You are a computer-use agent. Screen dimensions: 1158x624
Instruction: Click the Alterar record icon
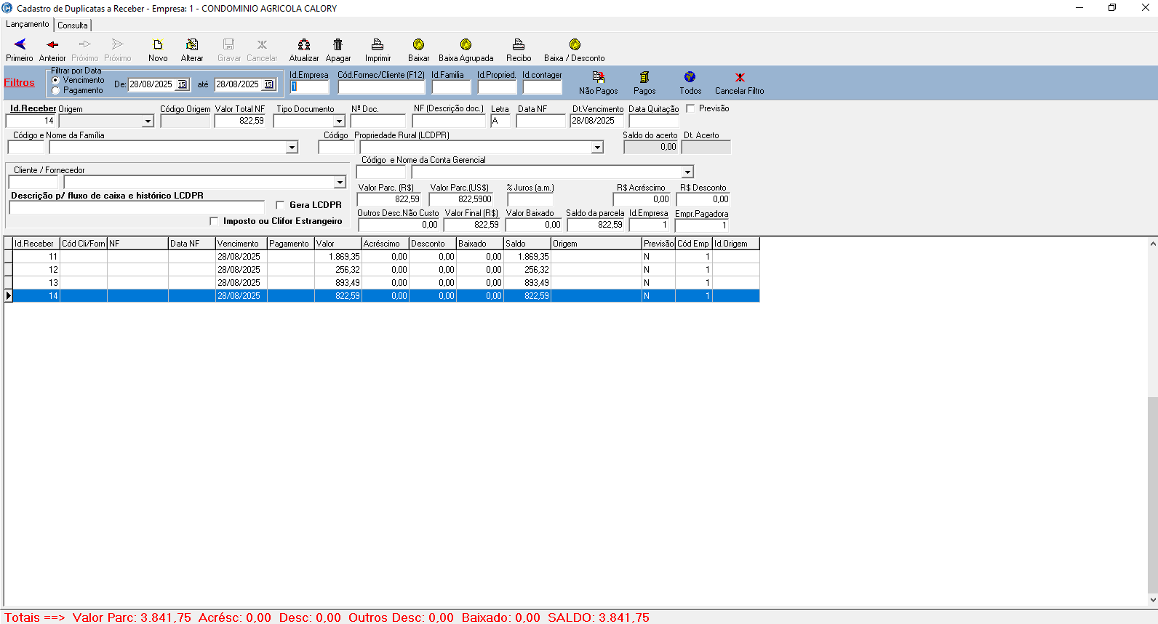[192, 45]
